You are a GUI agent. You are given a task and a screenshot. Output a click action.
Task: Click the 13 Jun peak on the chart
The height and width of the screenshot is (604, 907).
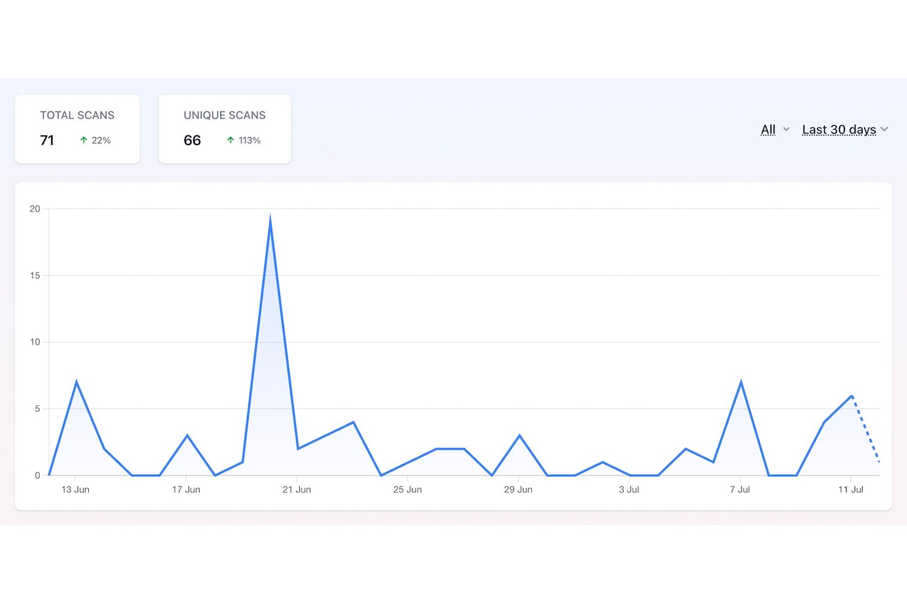[x=76, y=382]
